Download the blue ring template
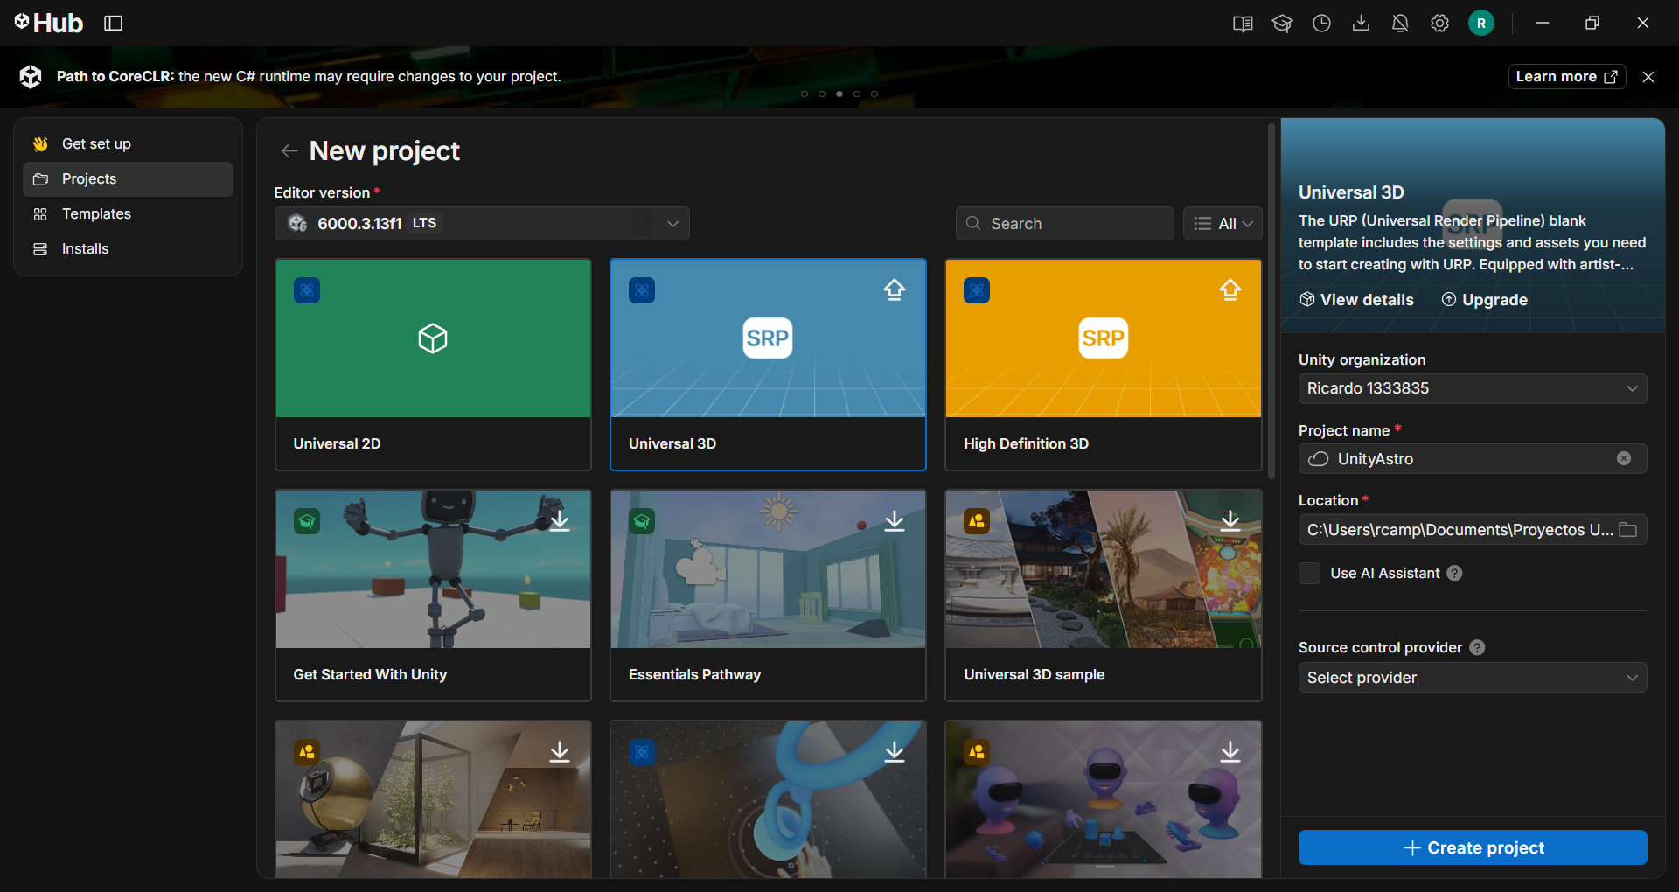 click(x=895, y=751)
